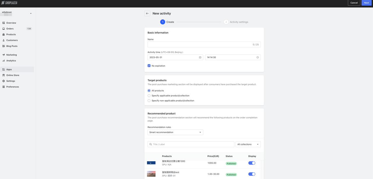The image size is (373, 179).
Task: Open Analytics in the sidebar
Action: tap(17, 61)
